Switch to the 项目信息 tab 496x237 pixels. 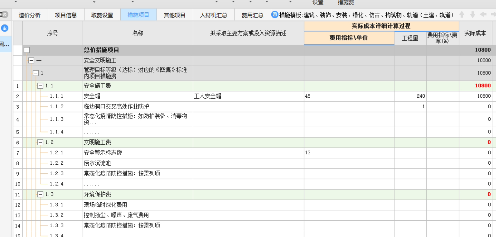coord(66,15)
